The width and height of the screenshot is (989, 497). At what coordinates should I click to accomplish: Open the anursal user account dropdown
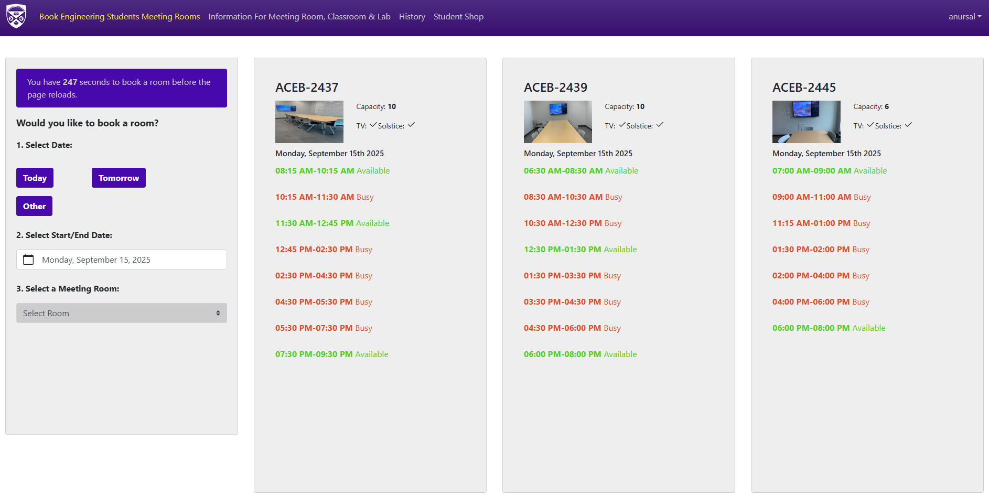pos(964,17)
